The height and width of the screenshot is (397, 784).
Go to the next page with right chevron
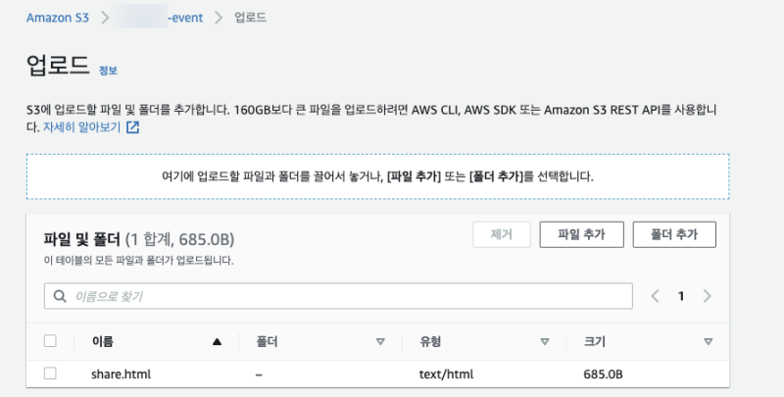tap(707, 296)
